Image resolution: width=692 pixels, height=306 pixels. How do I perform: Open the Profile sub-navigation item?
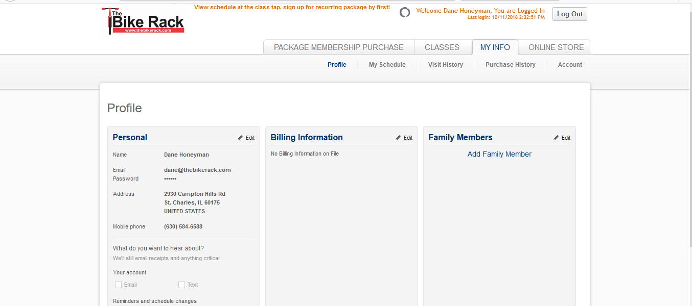tap(337, 65)
